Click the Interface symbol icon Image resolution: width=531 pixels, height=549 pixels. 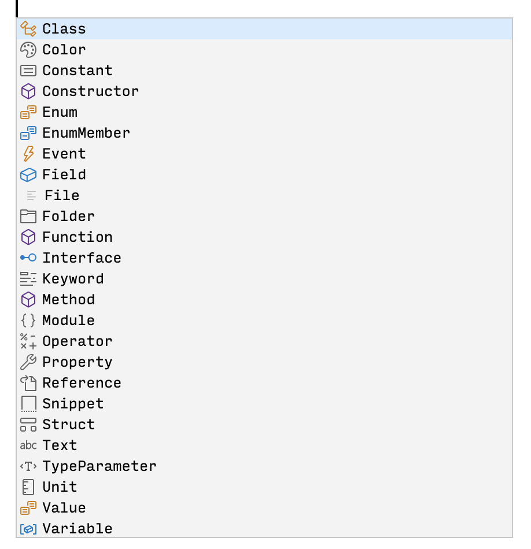[28, 257]
